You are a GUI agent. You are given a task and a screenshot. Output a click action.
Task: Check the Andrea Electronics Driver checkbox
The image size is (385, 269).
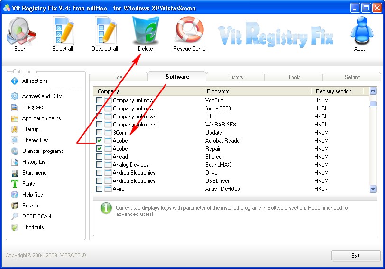pyautogui.click(x=99, y=173)
